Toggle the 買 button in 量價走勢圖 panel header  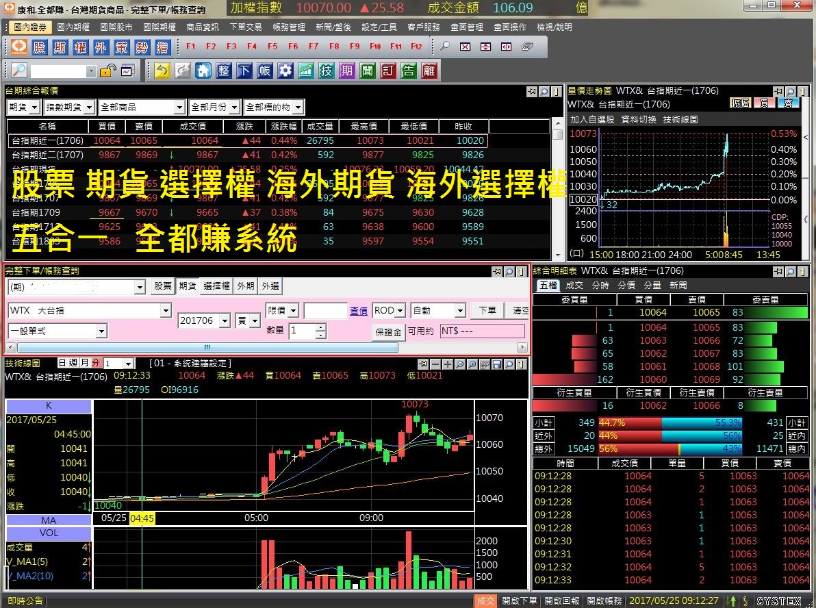[764, 103]
